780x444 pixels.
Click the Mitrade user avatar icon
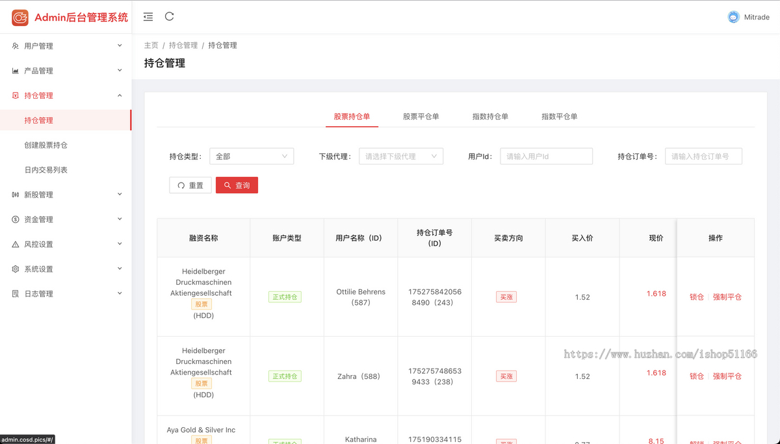pyautogui.click(x=733, y=17)
